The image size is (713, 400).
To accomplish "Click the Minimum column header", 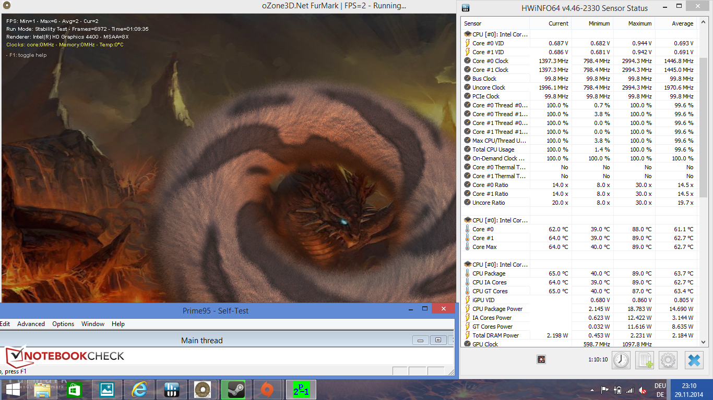I will 592,23.
